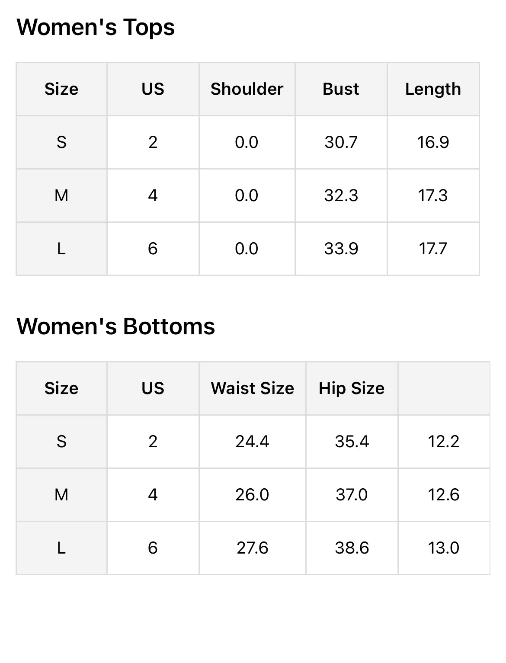Click the Waist Size column header
The width and height of the screenshot is (506, 663).
252,388
